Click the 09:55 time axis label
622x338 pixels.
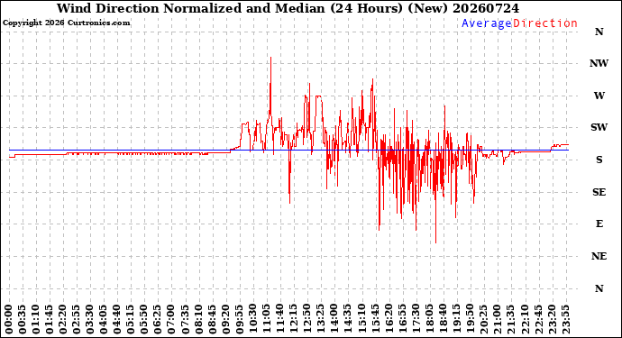tap(239, 319)
